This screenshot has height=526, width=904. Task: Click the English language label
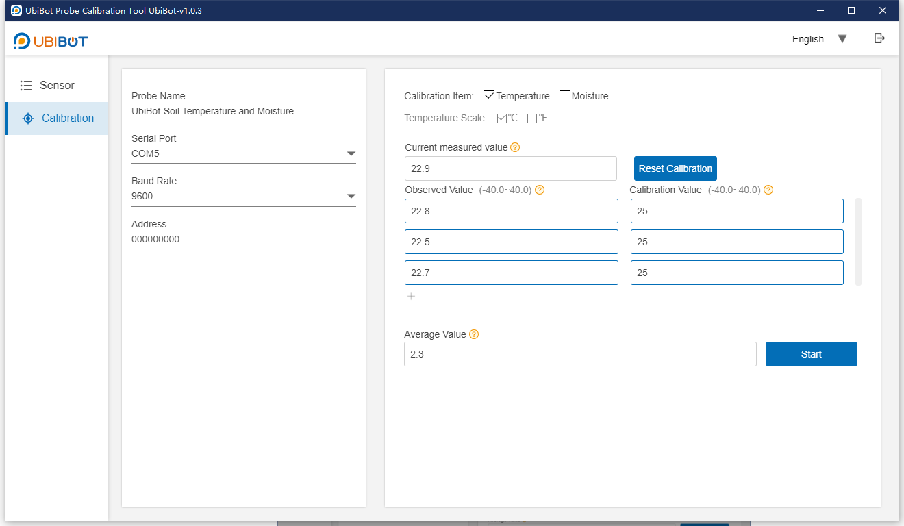808,39
